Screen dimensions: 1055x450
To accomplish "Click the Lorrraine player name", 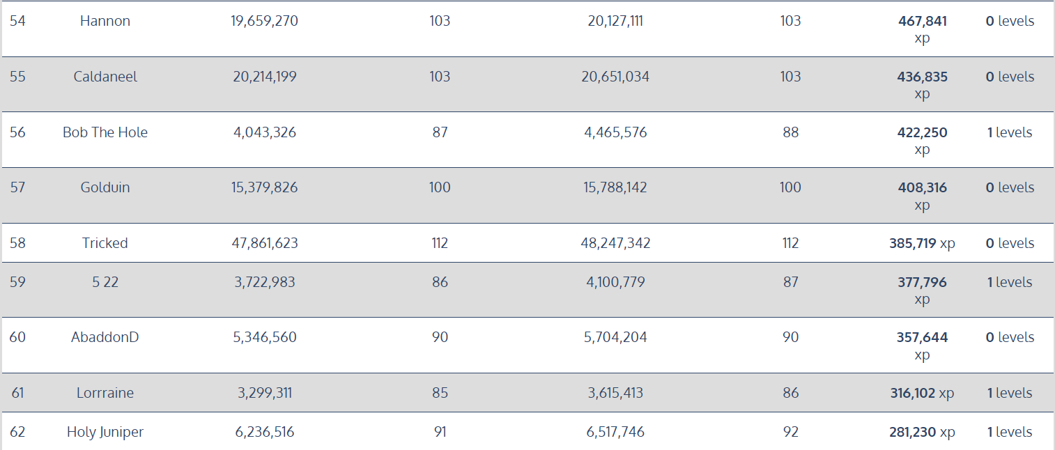I will [x=105, y=393].
